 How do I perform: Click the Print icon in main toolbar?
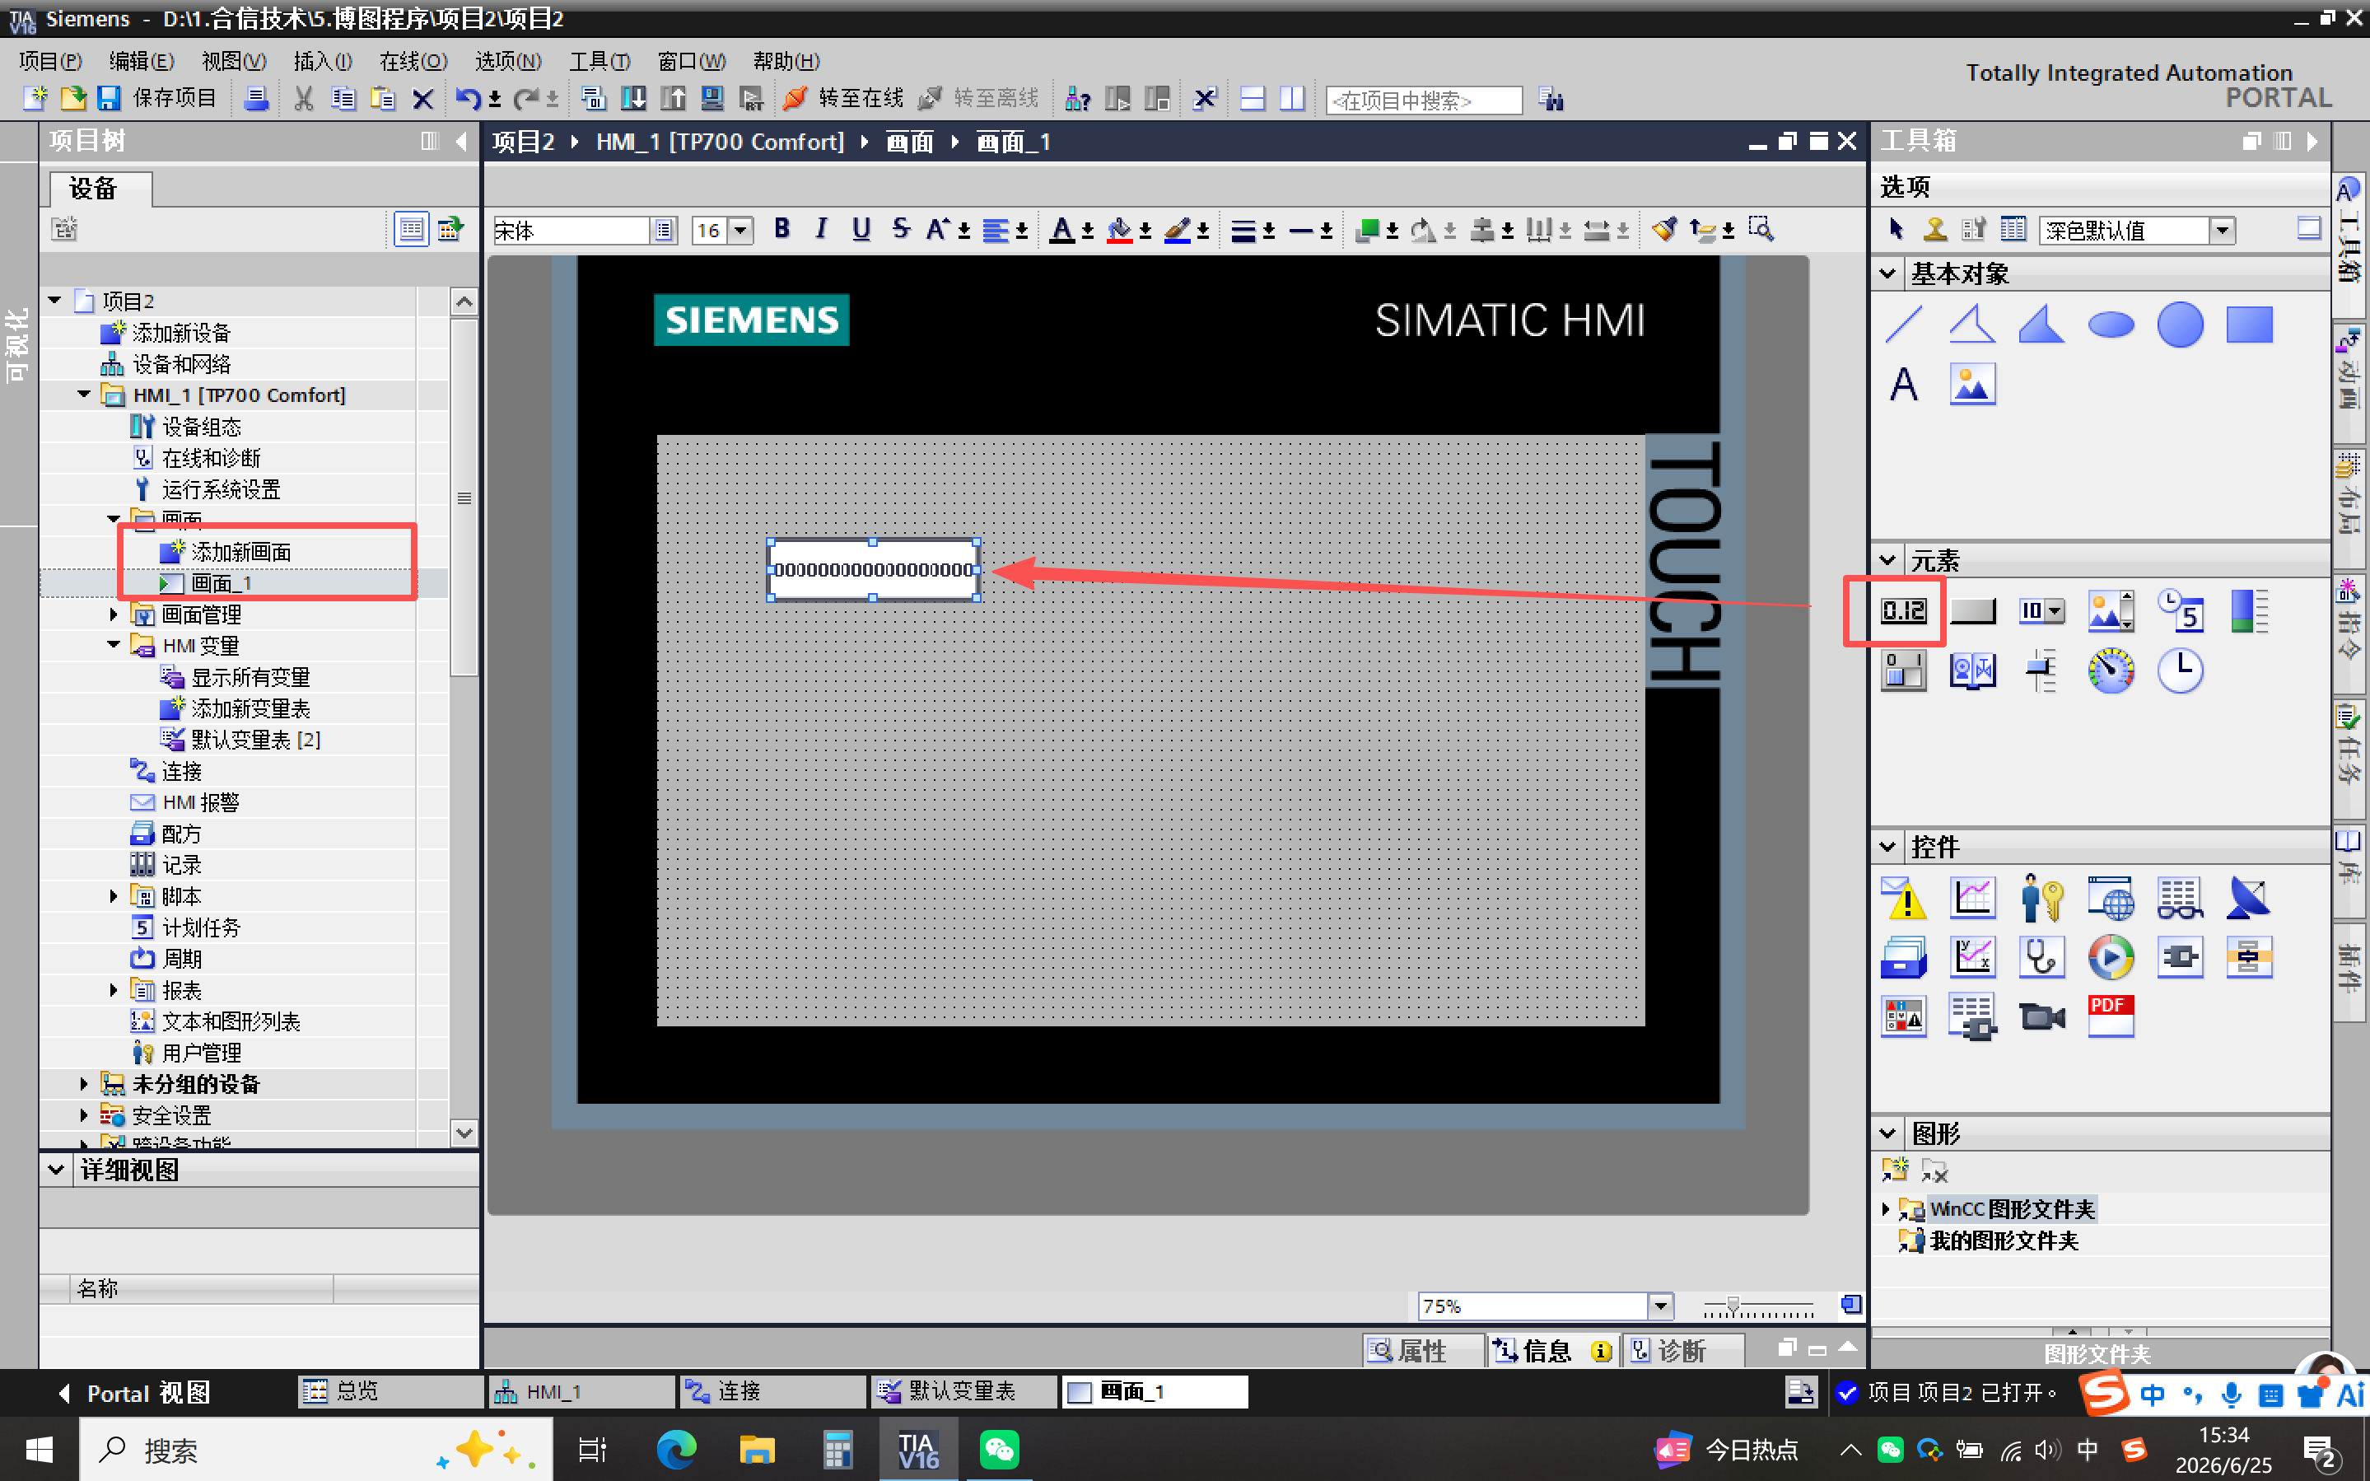(256, 98)
